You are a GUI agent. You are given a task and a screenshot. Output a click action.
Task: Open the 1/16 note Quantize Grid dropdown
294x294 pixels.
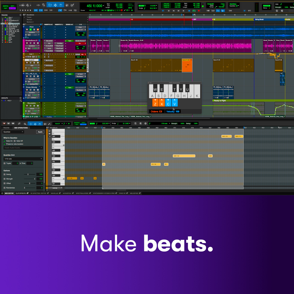pyautogui.click(x=23, y=159)
